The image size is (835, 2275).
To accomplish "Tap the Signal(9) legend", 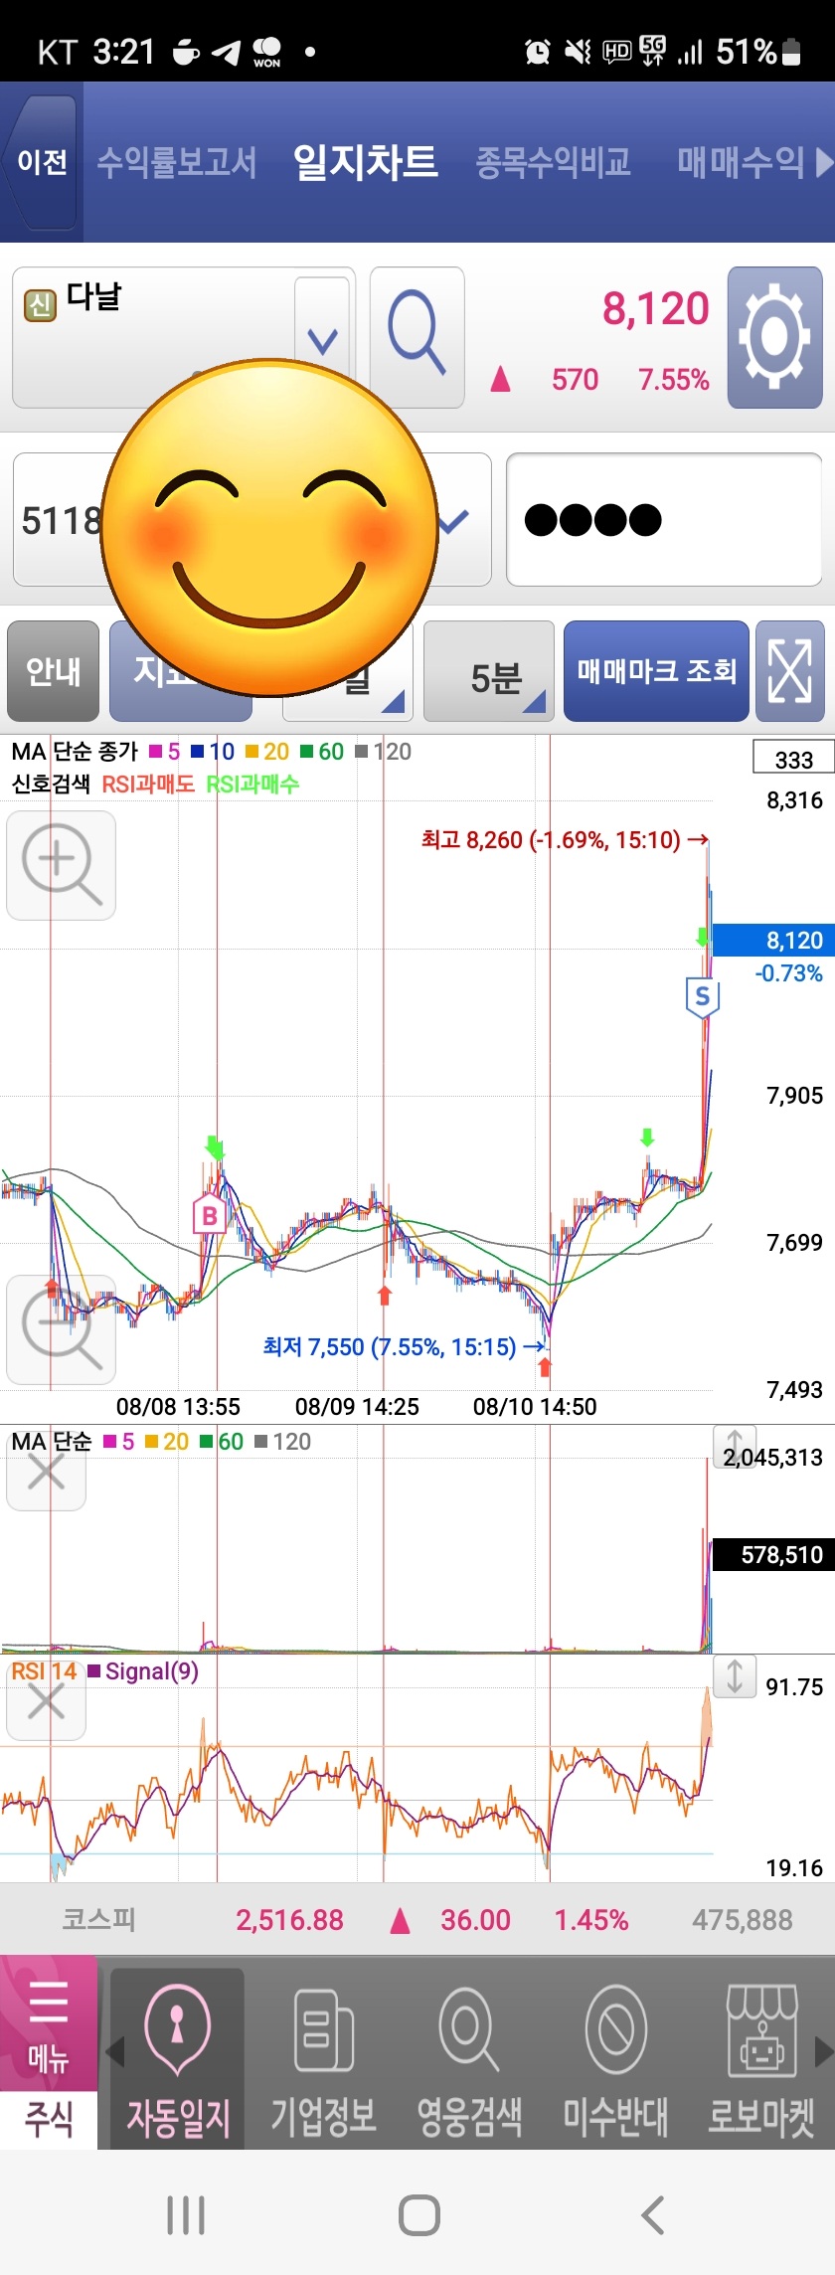I will tap(144, 1671).
